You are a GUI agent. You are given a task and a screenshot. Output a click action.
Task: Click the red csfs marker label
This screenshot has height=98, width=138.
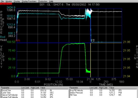coord(18,41)
